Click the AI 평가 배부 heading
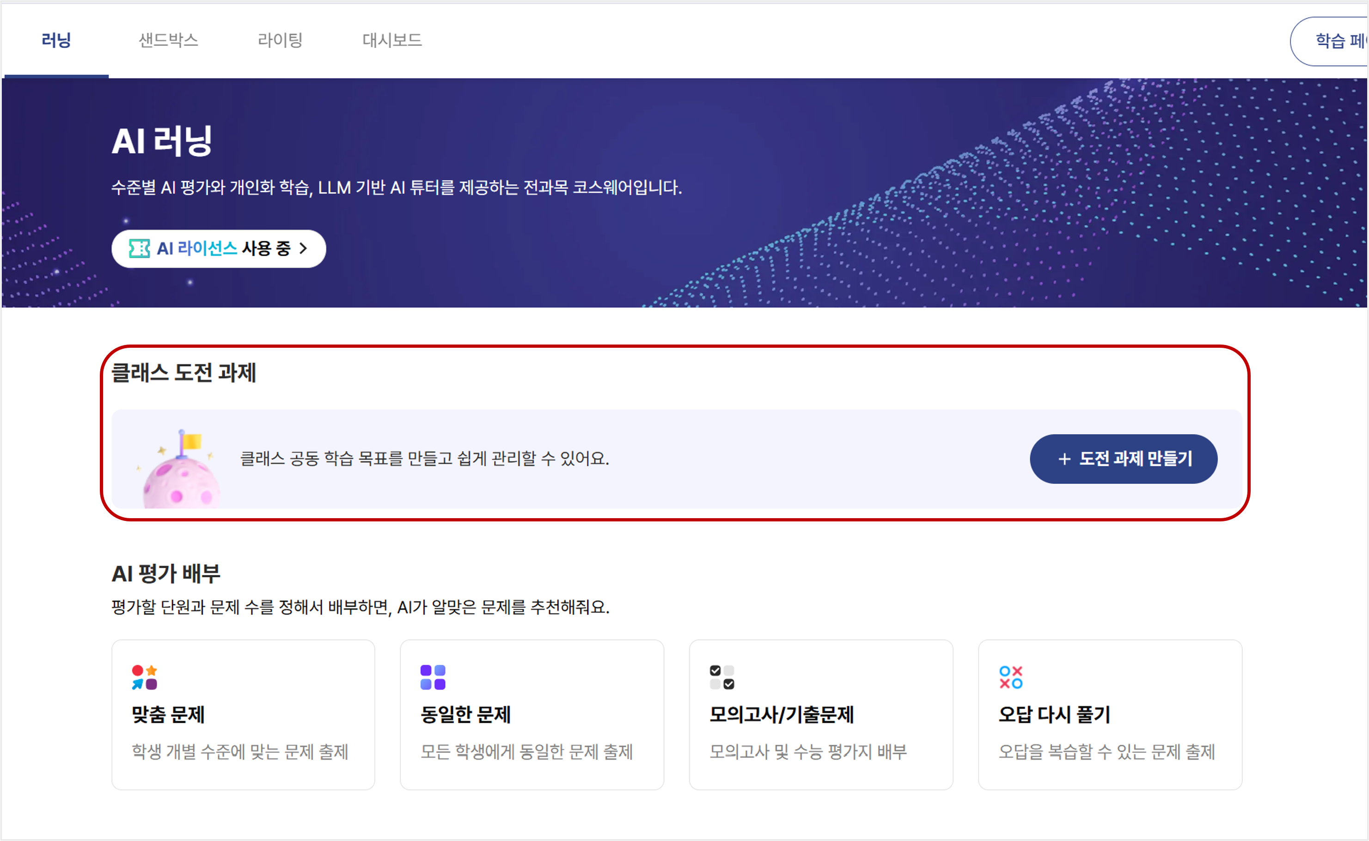 point(166,574)
